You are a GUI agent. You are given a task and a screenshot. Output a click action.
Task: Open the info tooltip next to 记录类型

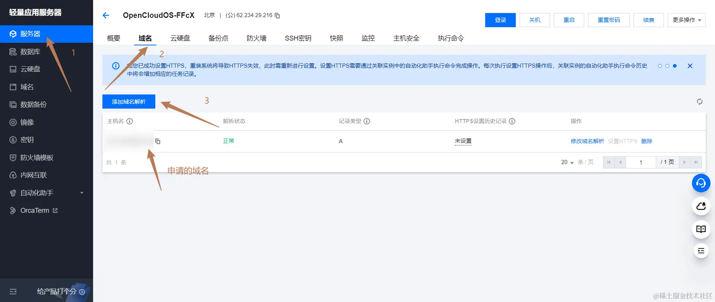pos(367,121)
